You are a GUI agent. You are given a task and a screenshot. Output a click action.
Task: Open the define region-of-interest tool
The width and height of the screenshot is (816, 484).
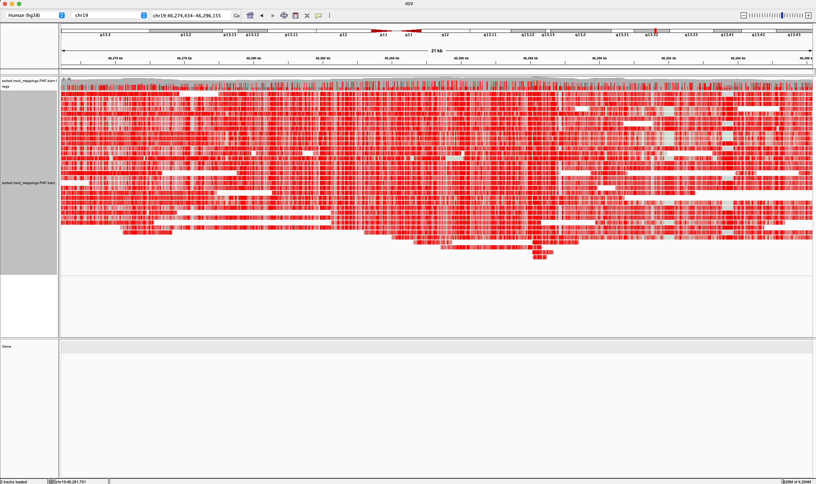pyautogui.click(x=296, y=15)
